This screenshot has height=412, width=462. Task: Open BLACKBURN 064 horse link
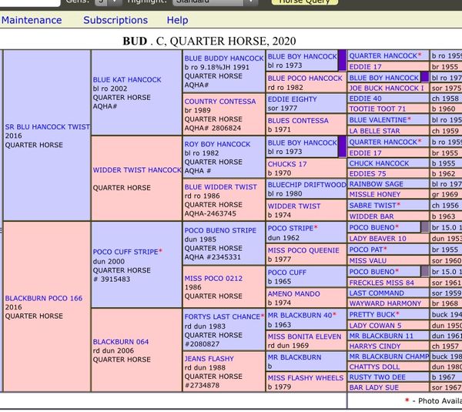(121, 342)
